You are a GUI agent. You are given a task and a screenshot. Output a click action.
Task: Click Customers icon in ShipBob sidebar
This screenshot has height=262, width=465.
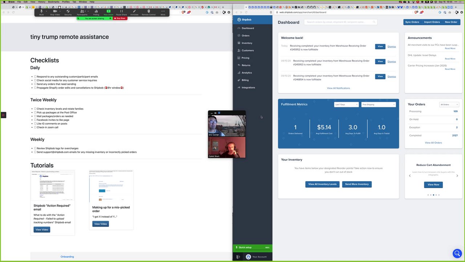(239, 50)
